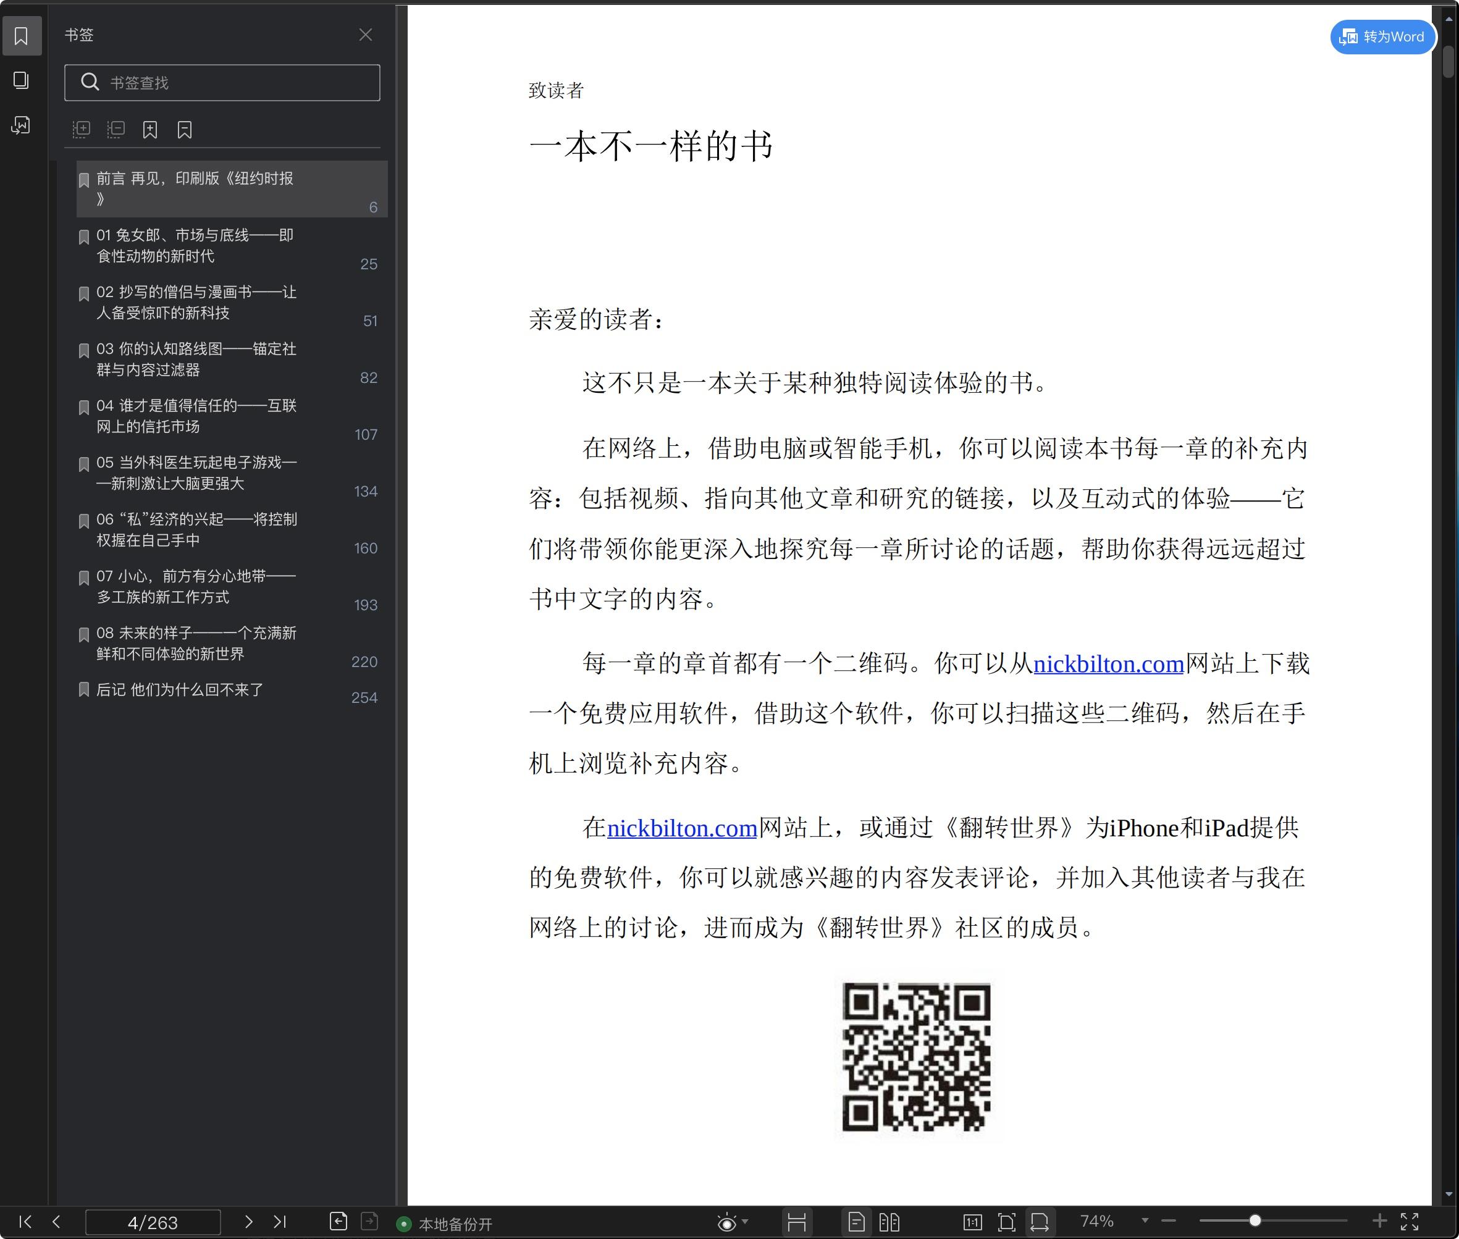
Task: Expand all bookmarks icon
Action: (82, 129)
